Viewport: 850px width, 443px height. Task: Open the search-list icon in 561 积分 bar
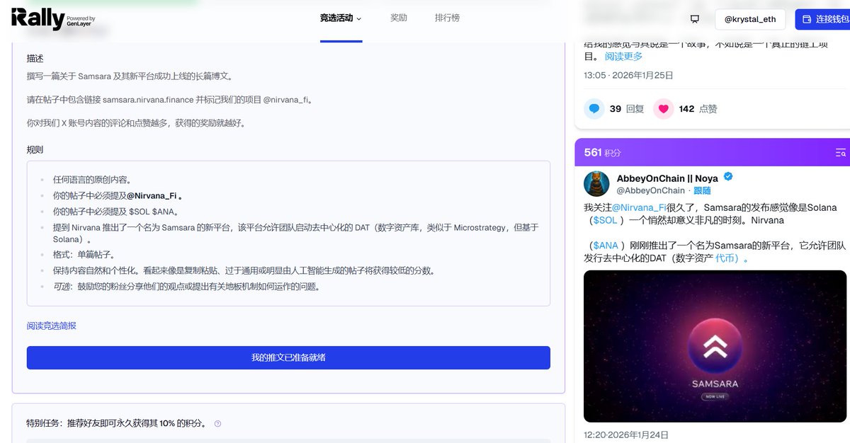click(x=841, y=153)
